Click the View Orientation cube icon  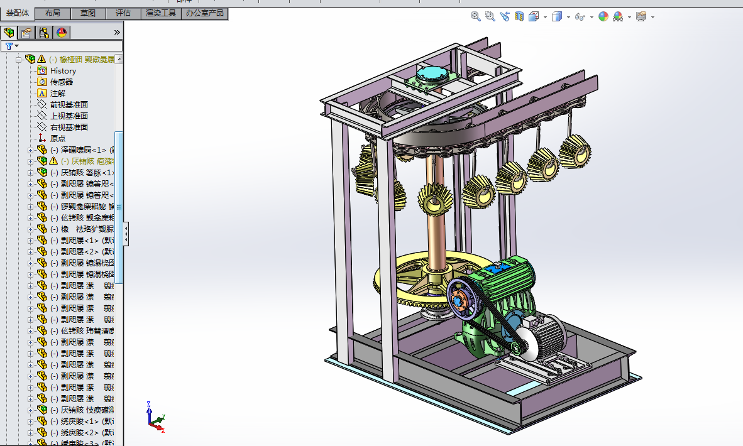[534, 16]
